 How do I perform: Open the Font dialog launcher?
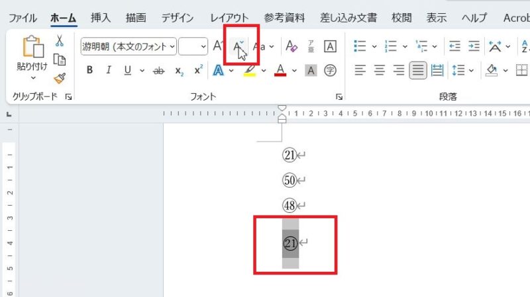[x=339, y=97]
